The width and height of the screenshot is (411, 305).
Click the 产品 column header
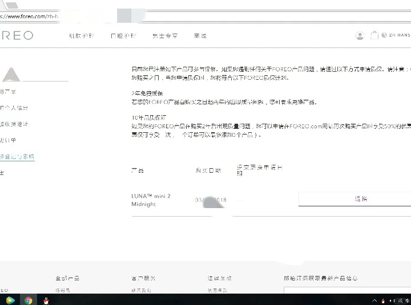[x=138, y=170]
